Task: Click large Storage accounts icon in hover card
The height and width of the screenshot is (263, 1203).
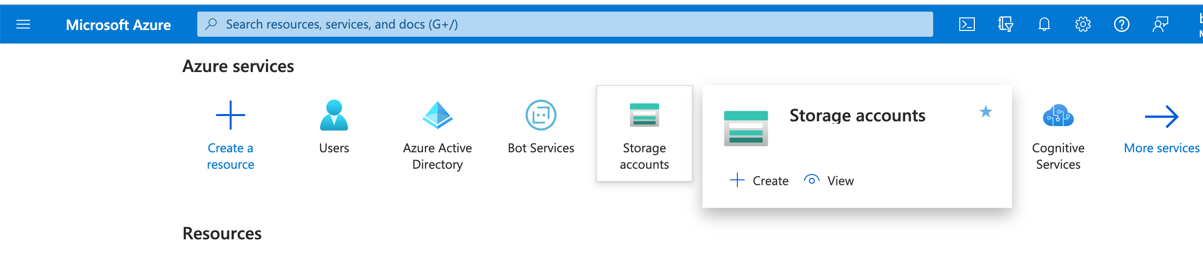Action: point(746,129)
